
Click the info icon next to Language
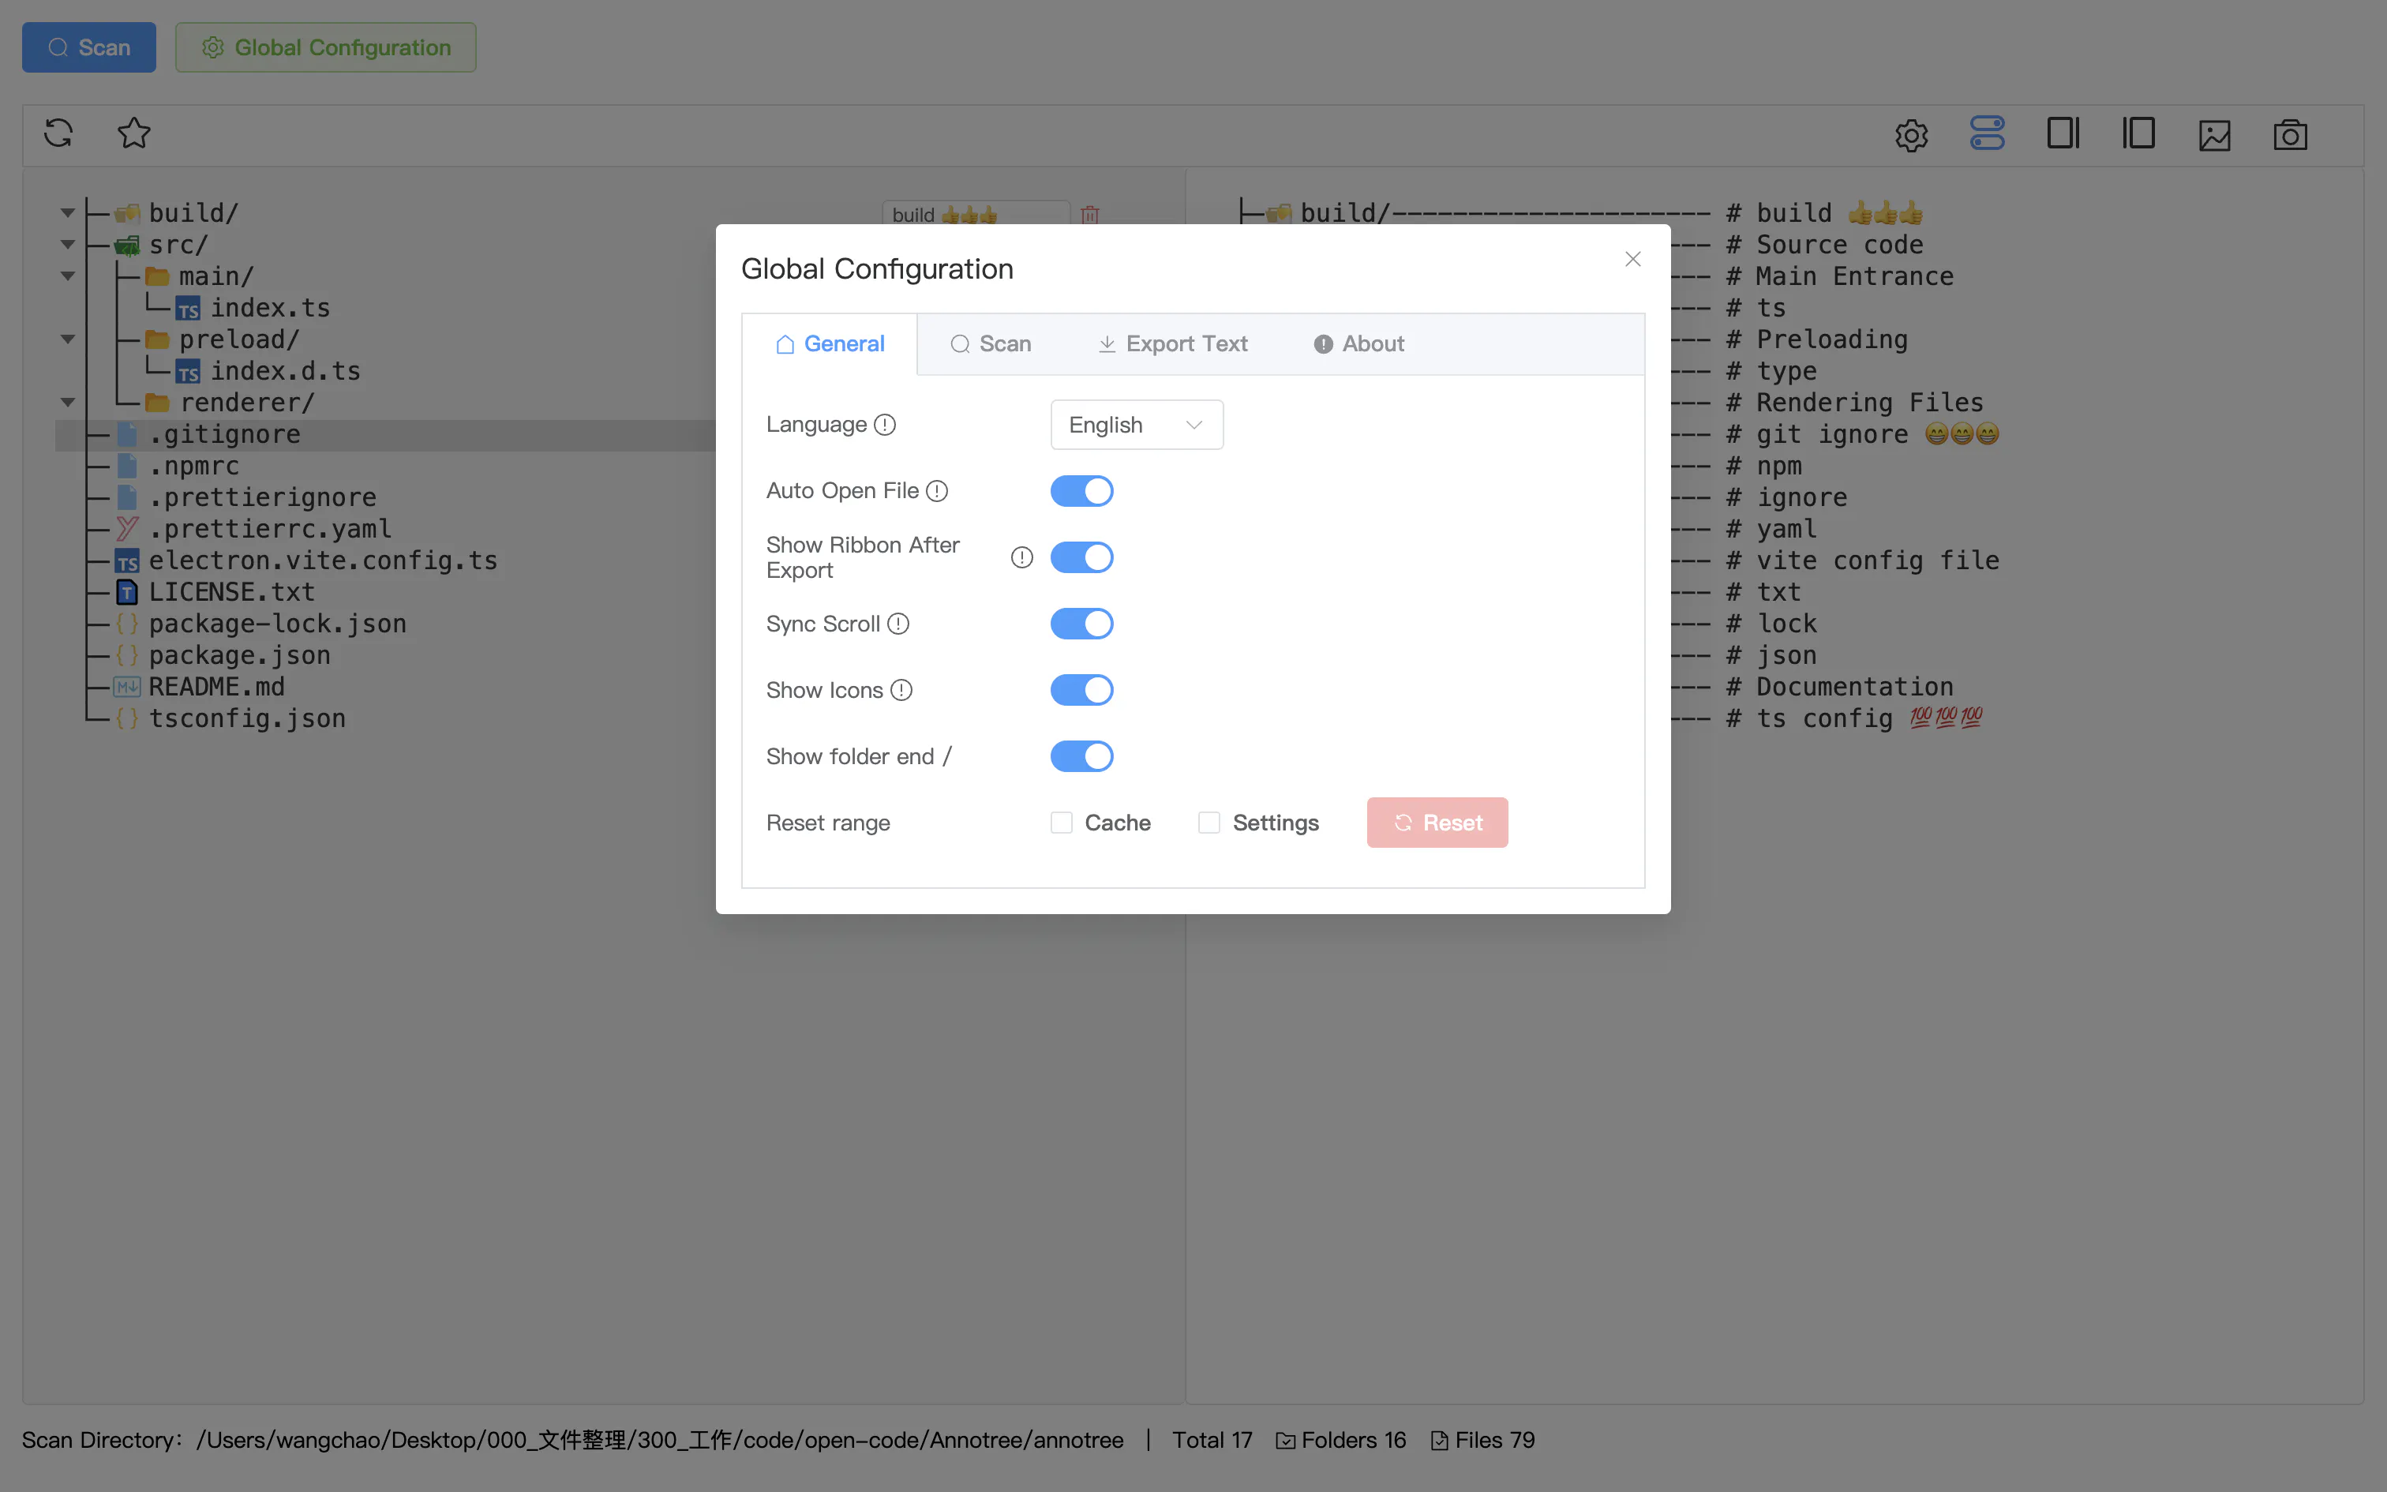point(885,425)
